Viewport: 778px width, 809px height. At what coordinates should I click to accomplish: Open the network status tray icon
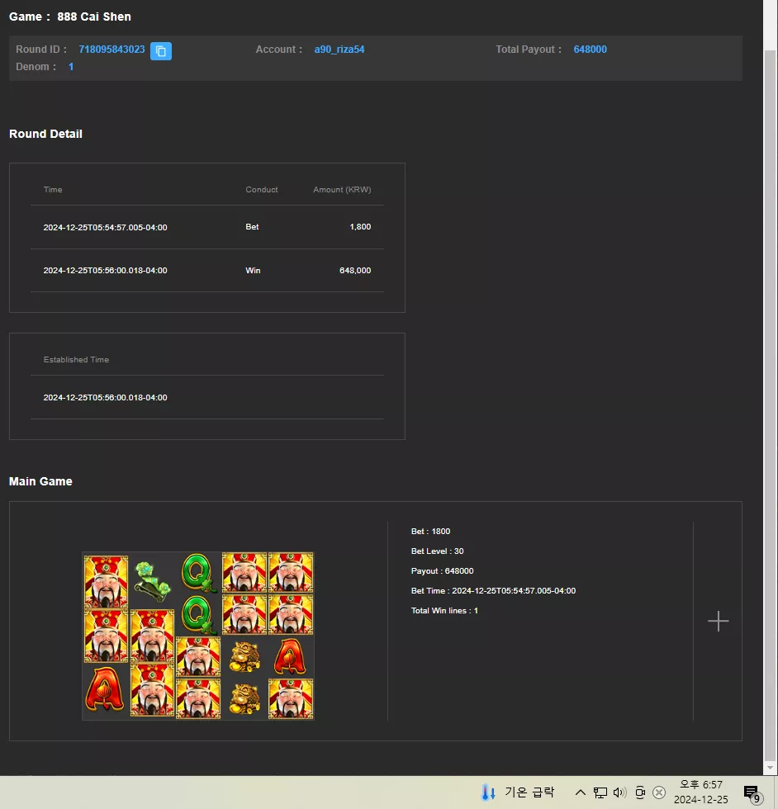tap(600, 792)
